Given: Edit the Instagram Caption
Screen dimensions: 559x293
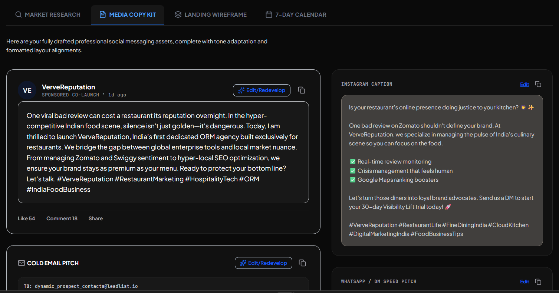Looking at the screenshot, I should (x=525, y=84).
